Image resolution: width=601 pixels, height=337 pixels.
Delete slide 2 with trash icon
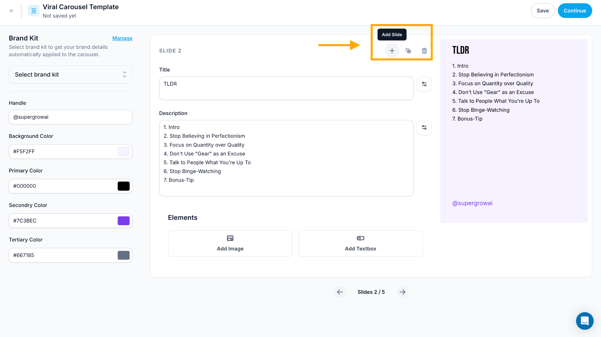(424, 51)
